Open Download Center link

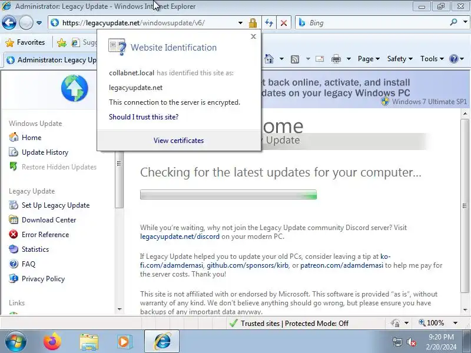tap(49, 220)
